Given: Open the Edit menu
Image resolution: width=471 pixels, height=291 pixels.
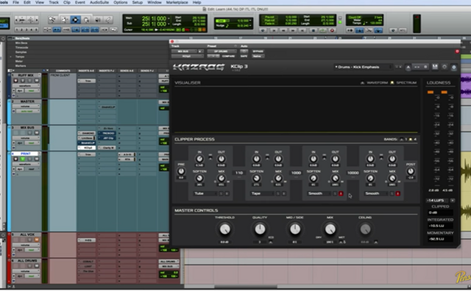Looking at the screenshot, I should click(27, 2).
